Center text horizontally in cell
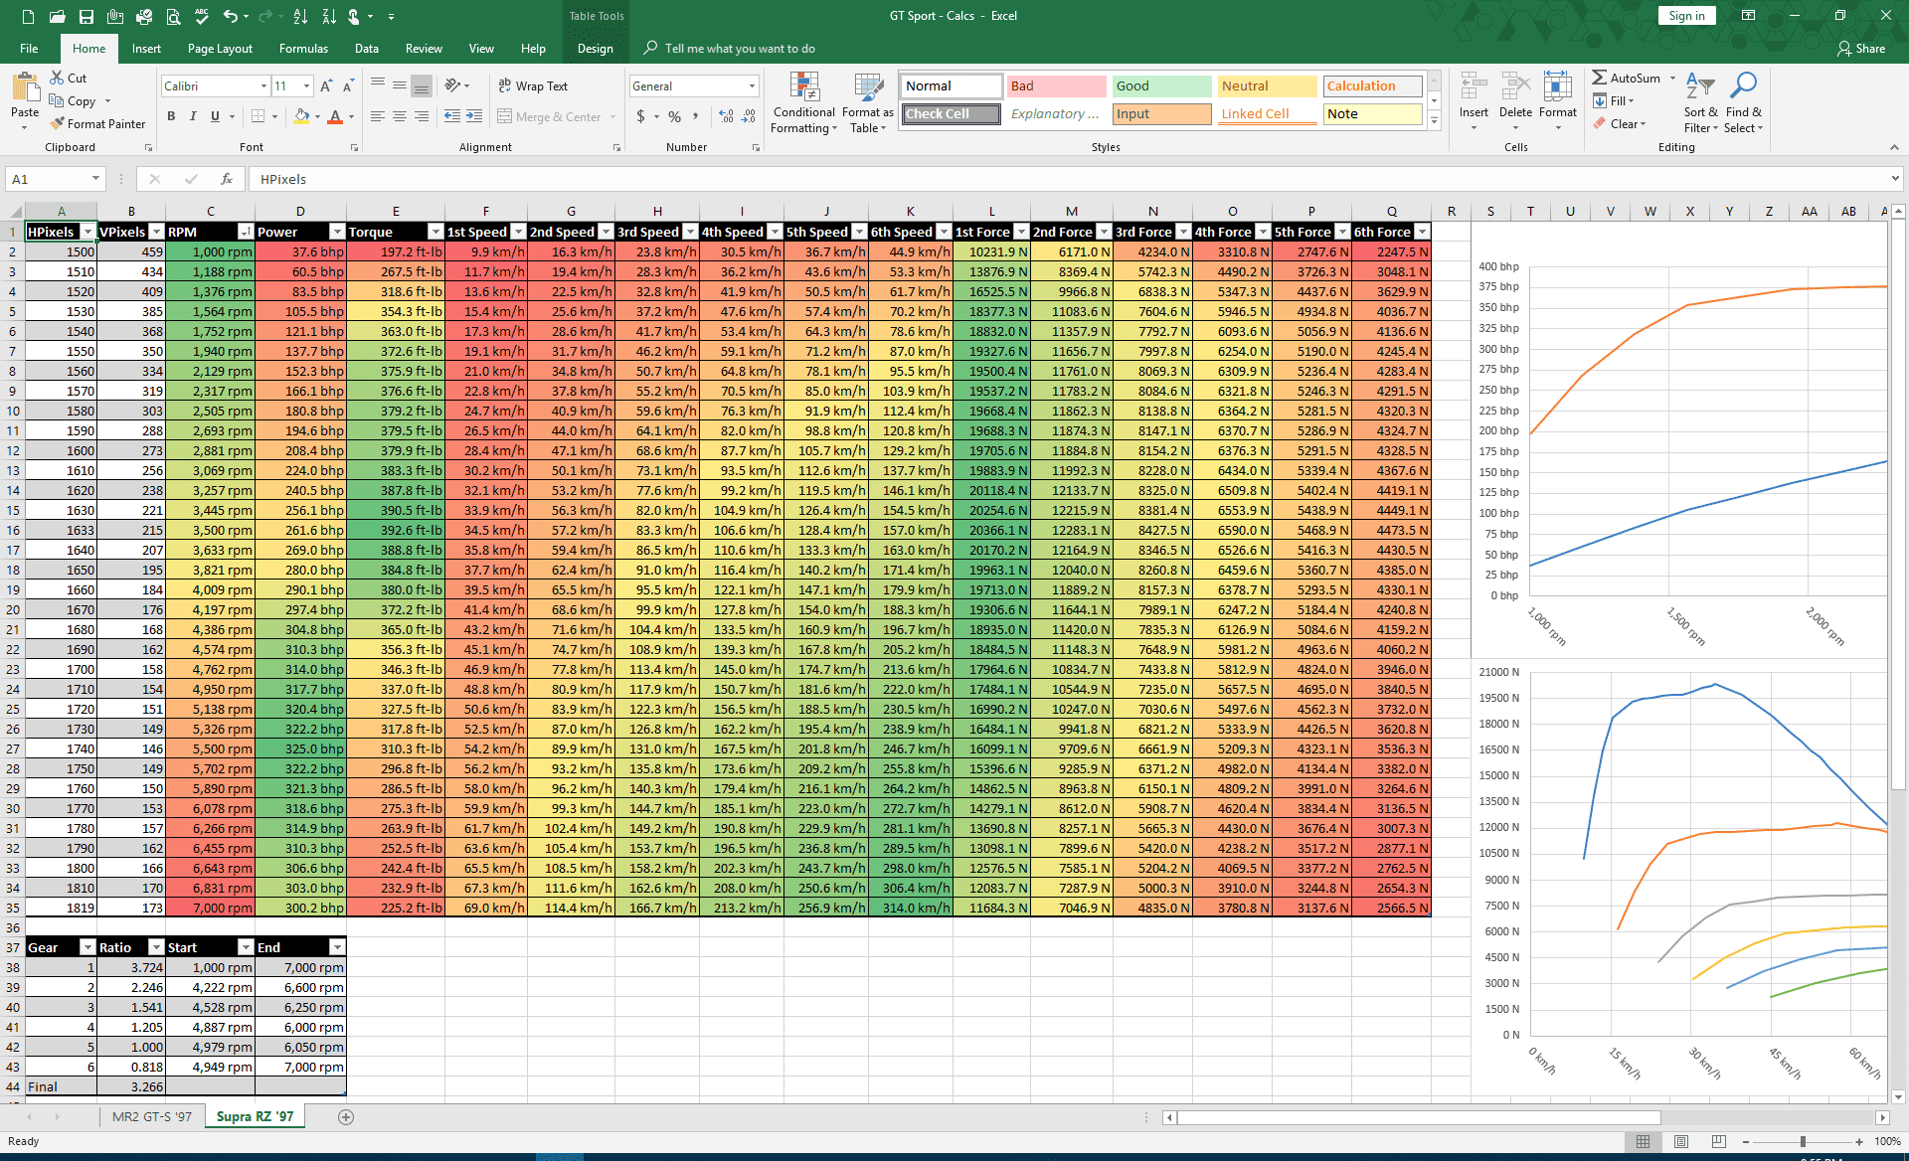The image size is (1909, 1161). 400,116
